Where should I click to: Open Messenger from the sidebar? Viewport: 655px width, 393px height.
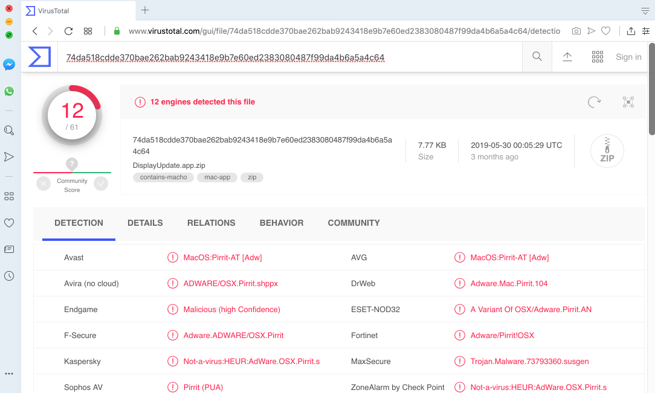coord(8,65)
